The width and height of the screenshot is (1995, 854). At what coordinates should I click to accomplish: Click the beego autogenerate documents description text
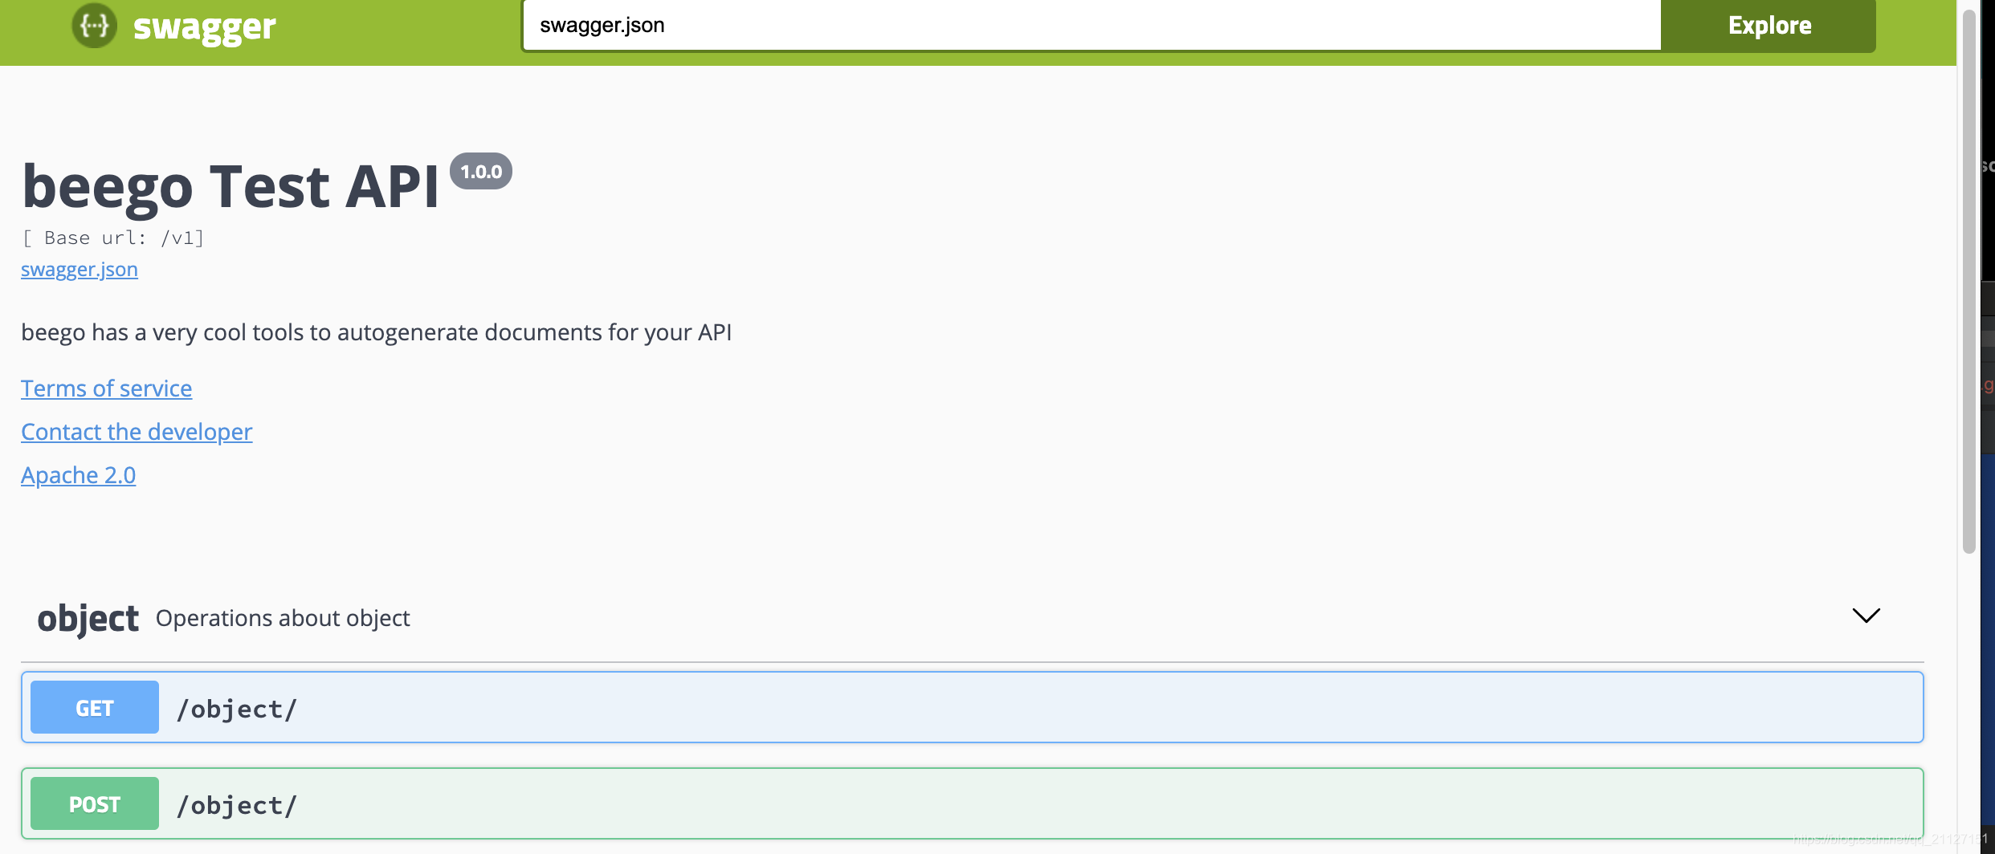(377, 332)
